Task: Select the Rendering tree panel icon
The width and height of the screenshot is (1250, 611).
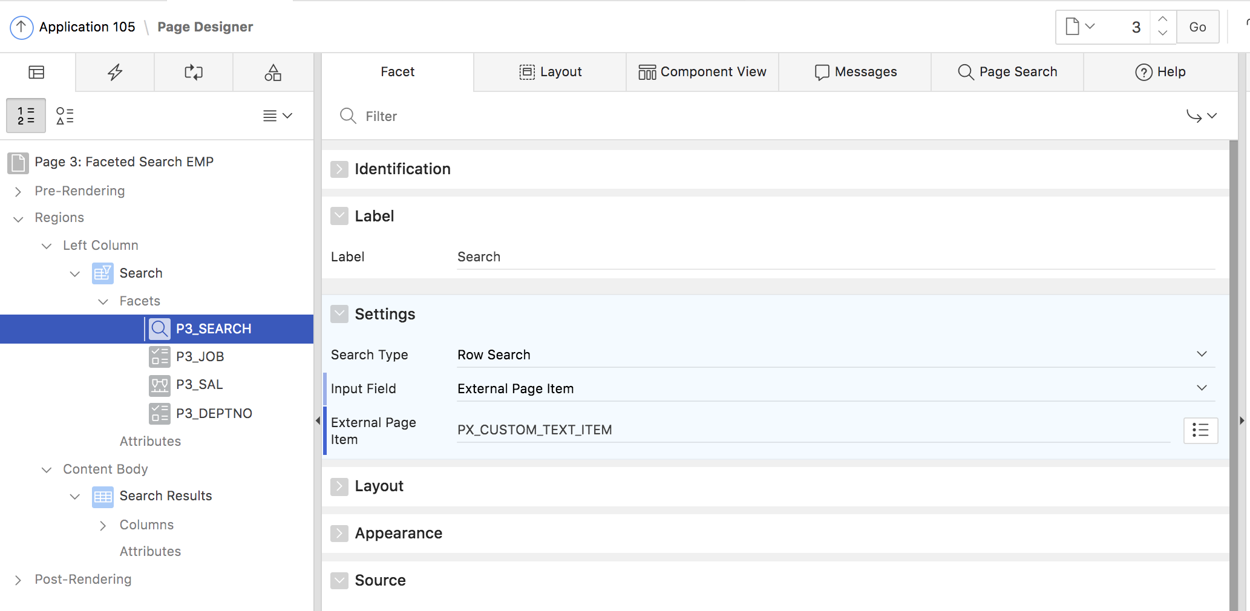Action: tap(36, 72)
